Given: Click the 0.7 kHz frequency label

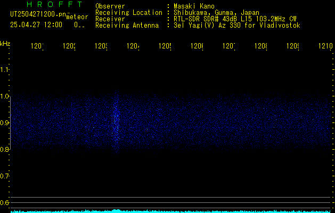Looking at the screenshot, I should click(4, 176).
